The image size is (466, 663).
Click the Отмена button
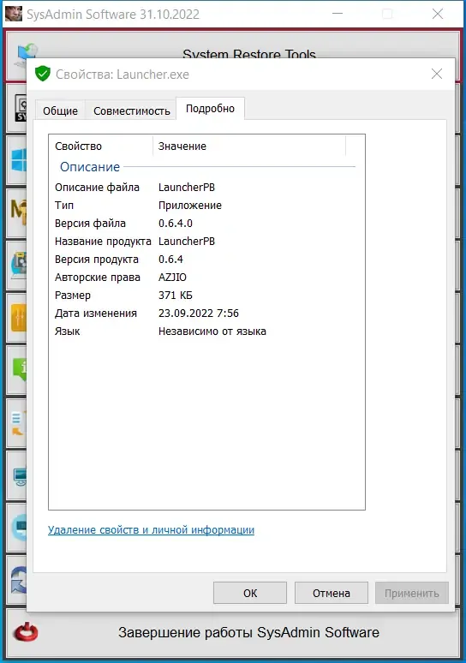[332, 593]
